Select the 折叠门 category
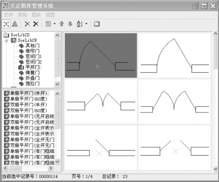Viewport: 219px width, 182px height. coord(29,78)
